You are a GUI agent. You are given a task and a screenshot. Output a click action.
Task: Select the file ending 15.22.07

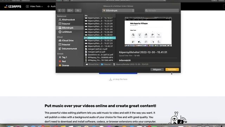tap(100, 21)
